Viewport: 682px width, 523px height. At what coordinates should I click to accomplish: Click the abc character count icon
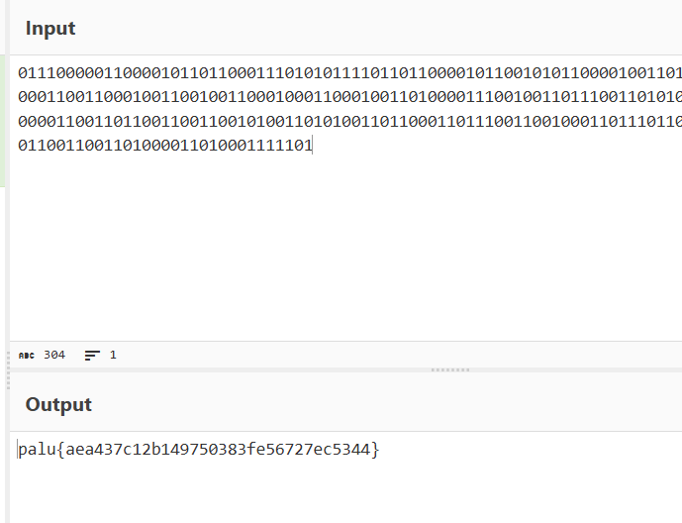click(26, 355)
